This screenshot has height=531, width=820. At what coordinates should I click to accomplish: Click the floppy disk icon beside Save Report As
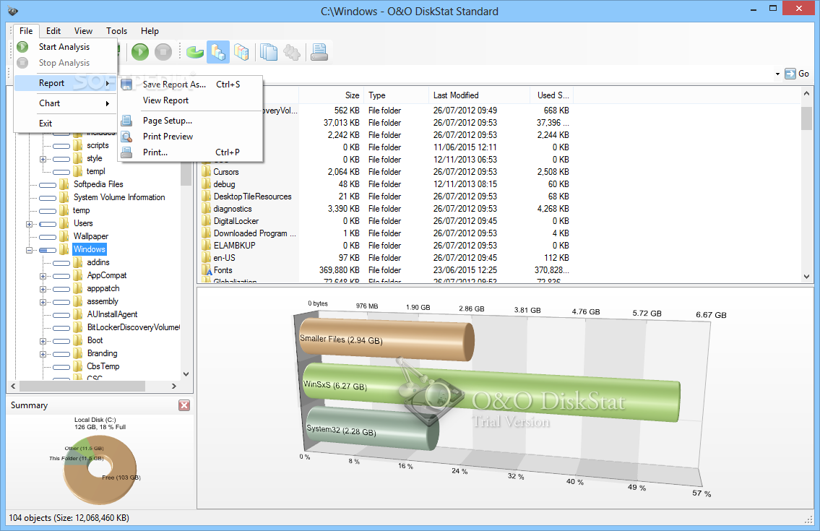point(126,85)
